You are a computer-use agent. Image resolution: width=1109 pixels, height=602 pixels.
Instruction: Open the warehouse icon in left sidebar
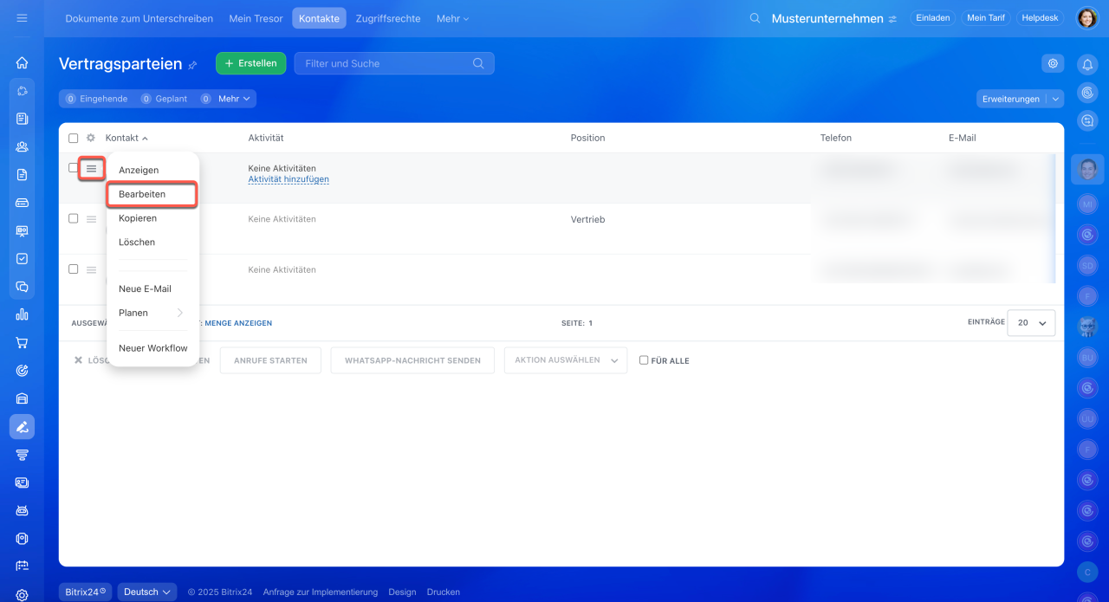(x=22, y=398)
